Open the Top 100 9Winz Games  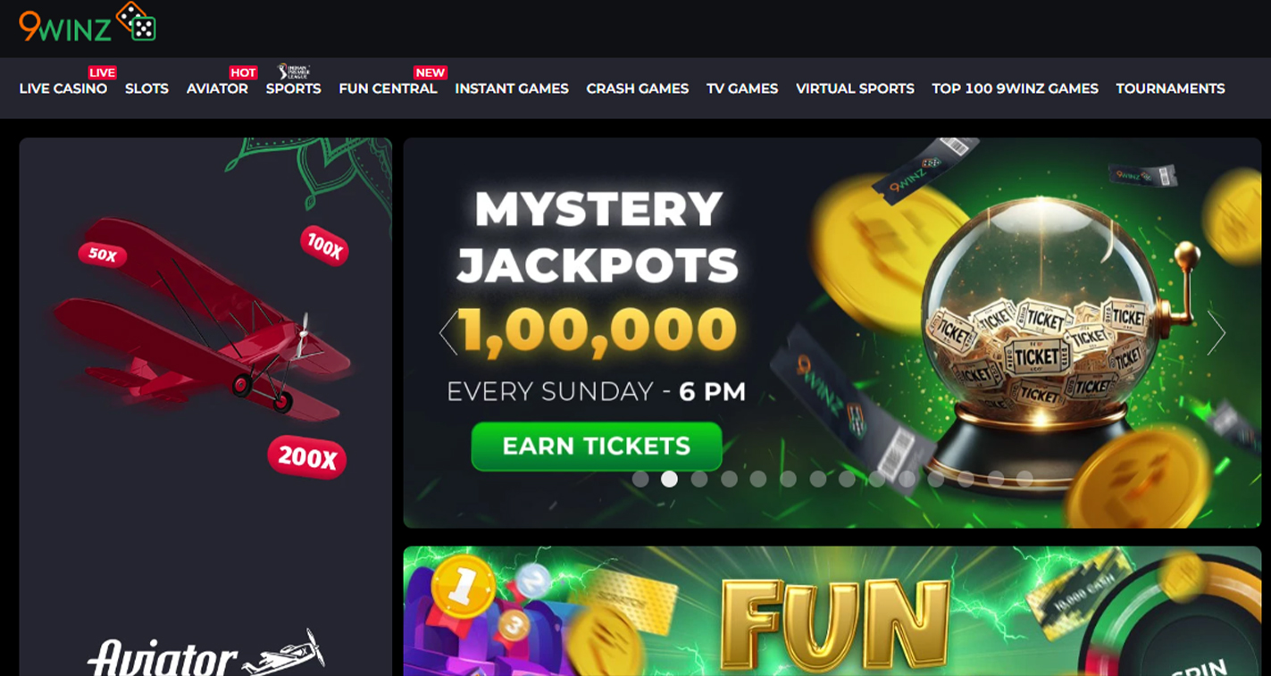click(x=1015, y=88)
